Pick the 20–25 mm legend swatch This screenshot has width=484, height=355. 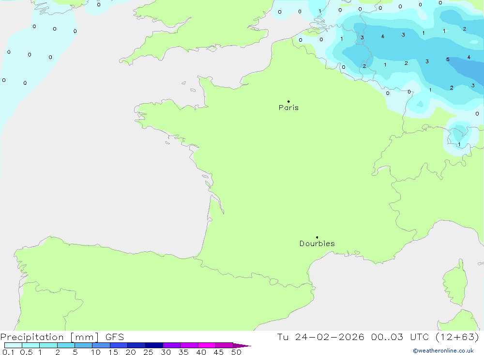coord(136,345)
